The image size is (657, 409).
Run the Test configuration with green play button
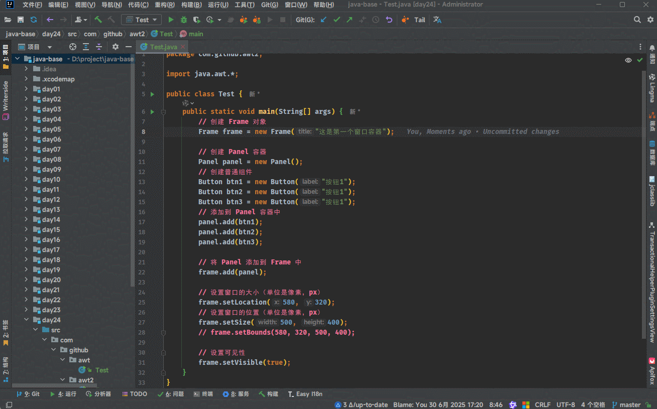(171, 20)
